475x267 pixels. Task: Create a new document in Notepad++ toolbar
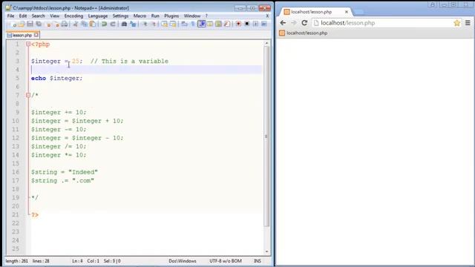pyautogui.click(x=13, y=24)
